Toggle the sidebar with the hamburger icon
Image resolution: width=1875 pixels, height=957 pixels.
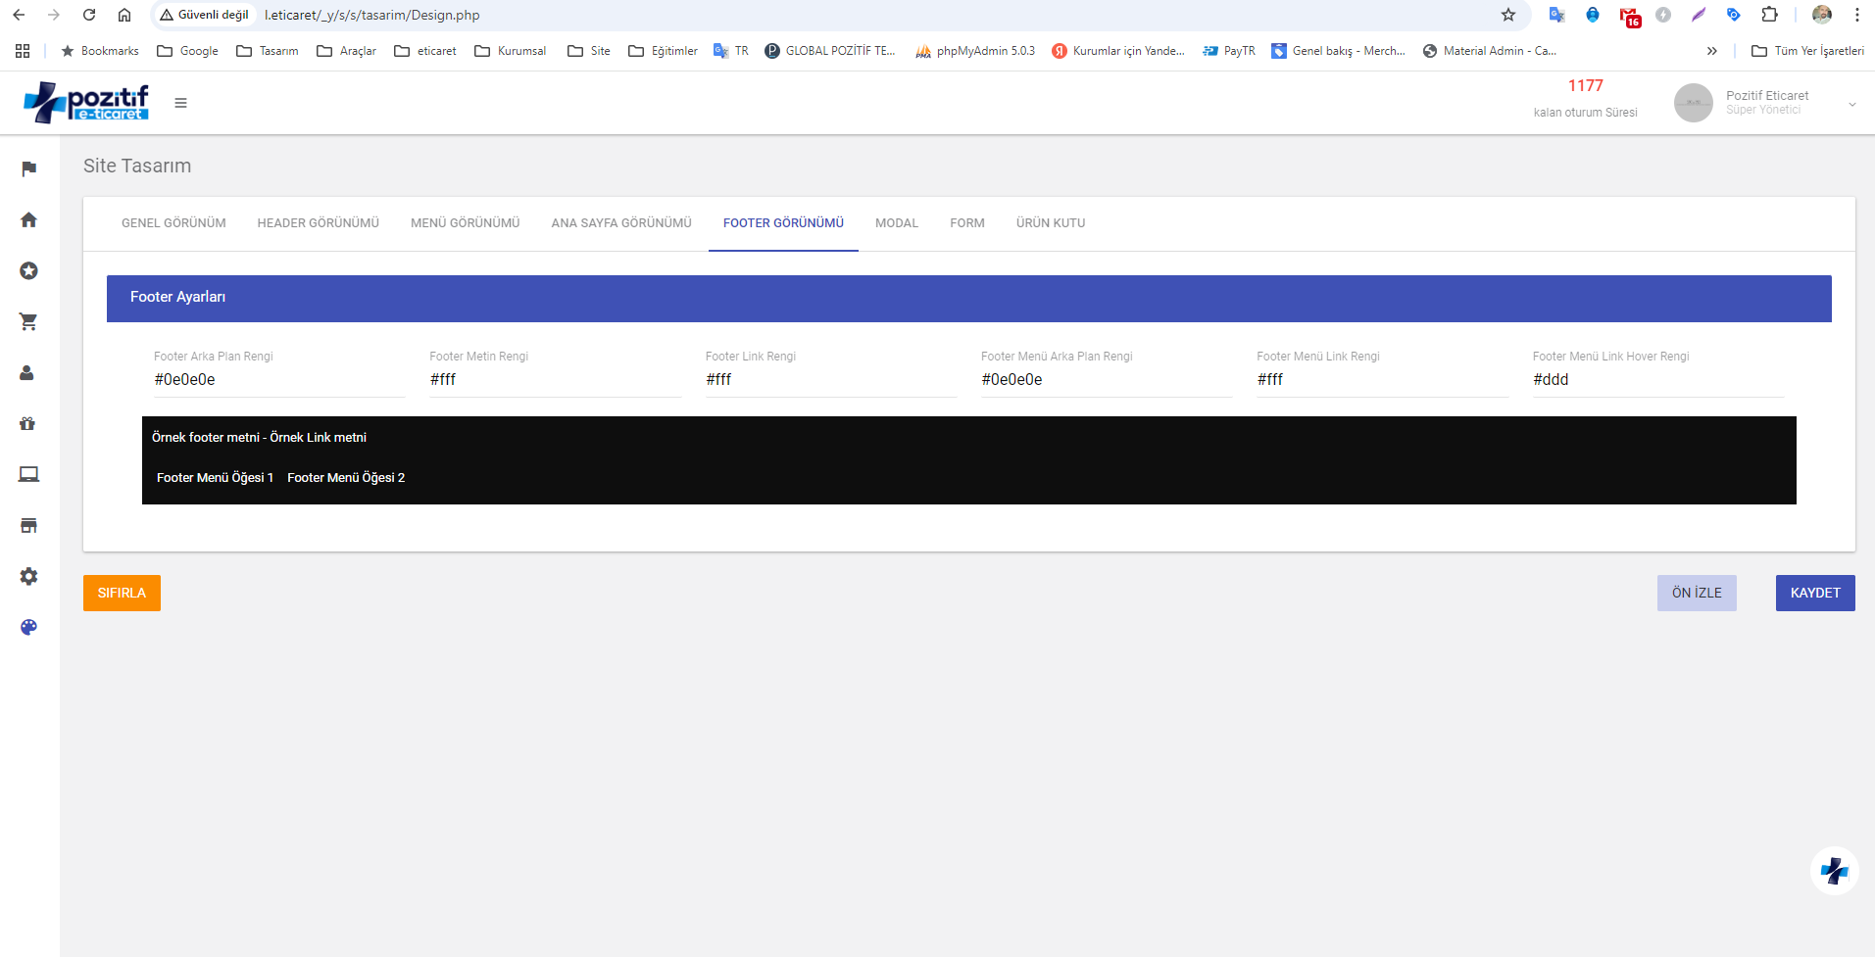point(180,102)
